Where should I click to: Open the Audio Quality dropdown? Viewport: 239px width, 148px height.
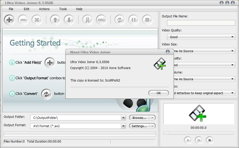(204, 65)
